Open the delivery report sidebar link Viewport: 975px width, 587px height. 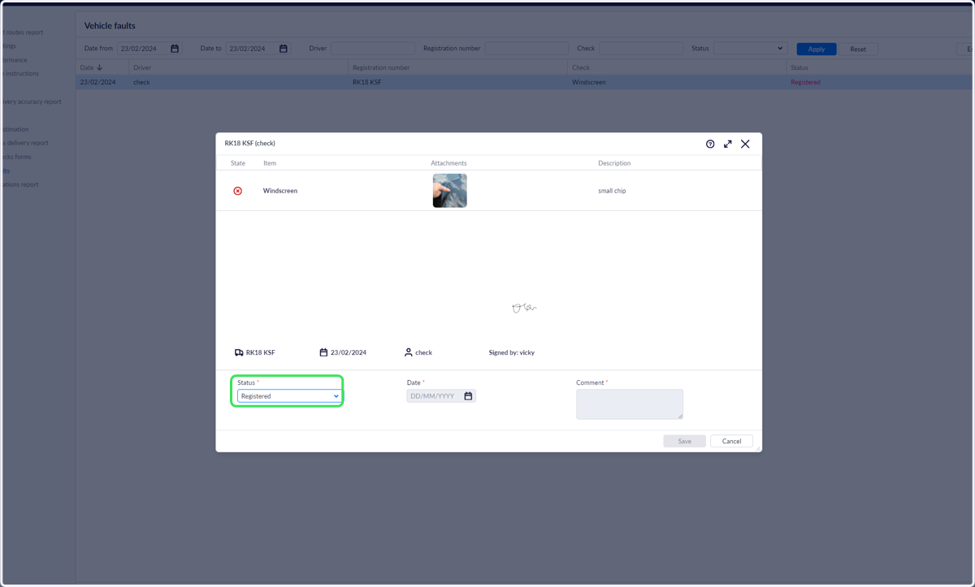[x=26, y=143]
